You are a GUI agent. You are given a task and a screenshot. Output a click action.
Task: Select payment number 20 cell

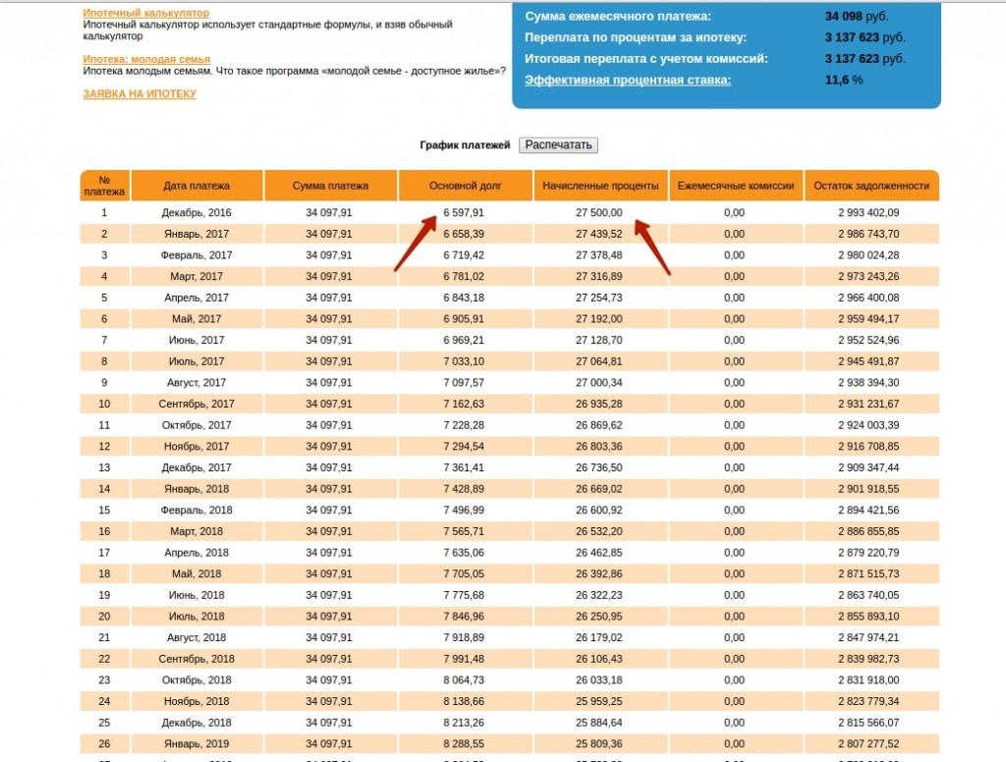(104, 617)
